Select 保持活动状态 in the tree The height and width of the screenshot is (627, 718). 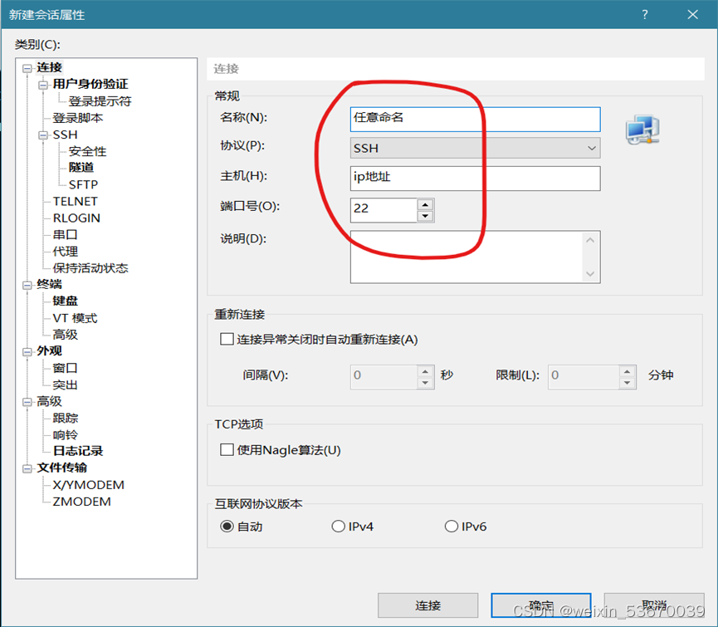coord(90,268)
